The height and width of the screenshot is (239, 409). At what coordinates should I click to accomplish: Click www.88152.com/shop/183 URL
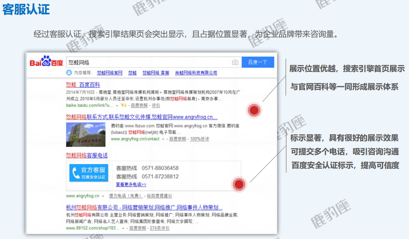coord(92,228)
